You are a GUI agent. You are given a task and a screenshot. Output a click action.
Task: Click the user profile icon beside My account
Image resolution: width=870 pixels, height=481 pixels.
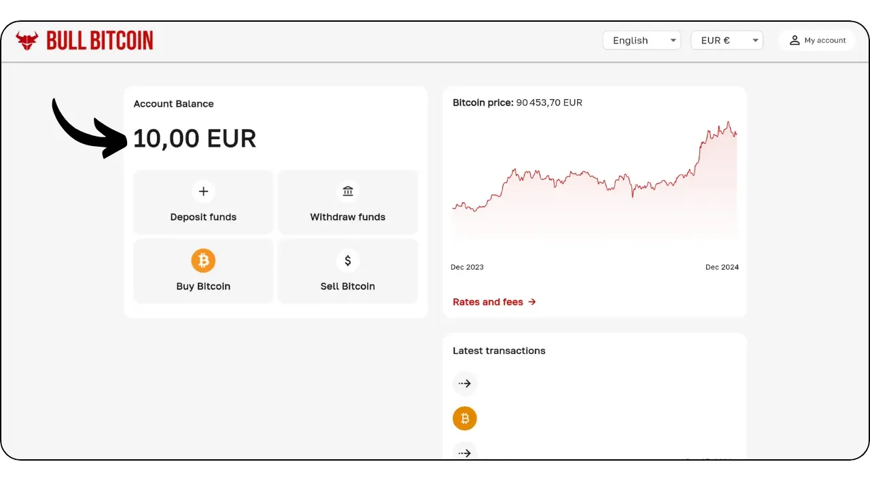(794, 41)
